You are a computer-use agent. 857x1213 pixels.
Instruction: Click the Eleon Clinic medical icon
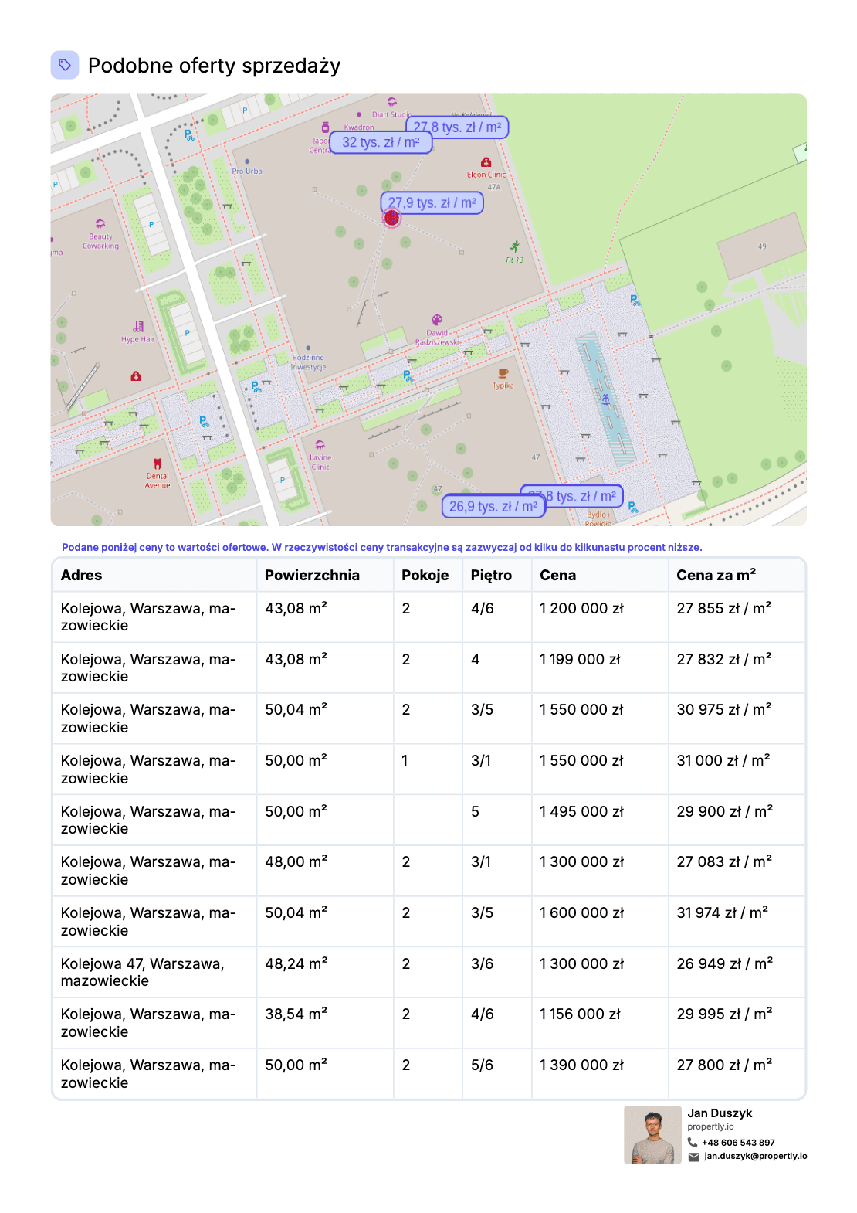coord(486,162)
